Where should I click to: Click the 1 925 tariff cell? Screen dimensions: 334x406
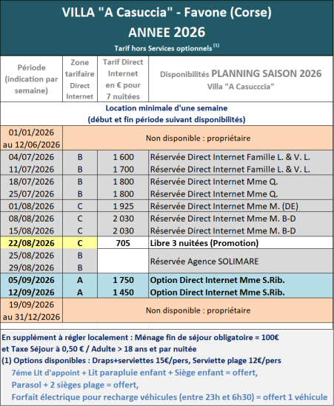(123, 206)
